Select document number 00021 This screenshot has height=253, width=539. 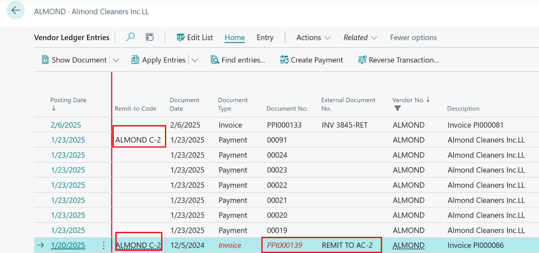[x=277, y=200]
